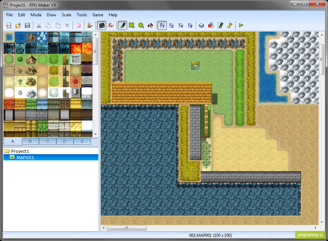Click map vertical scrollbar thumb
Screen dimensions: 328x241
[322, 60]
